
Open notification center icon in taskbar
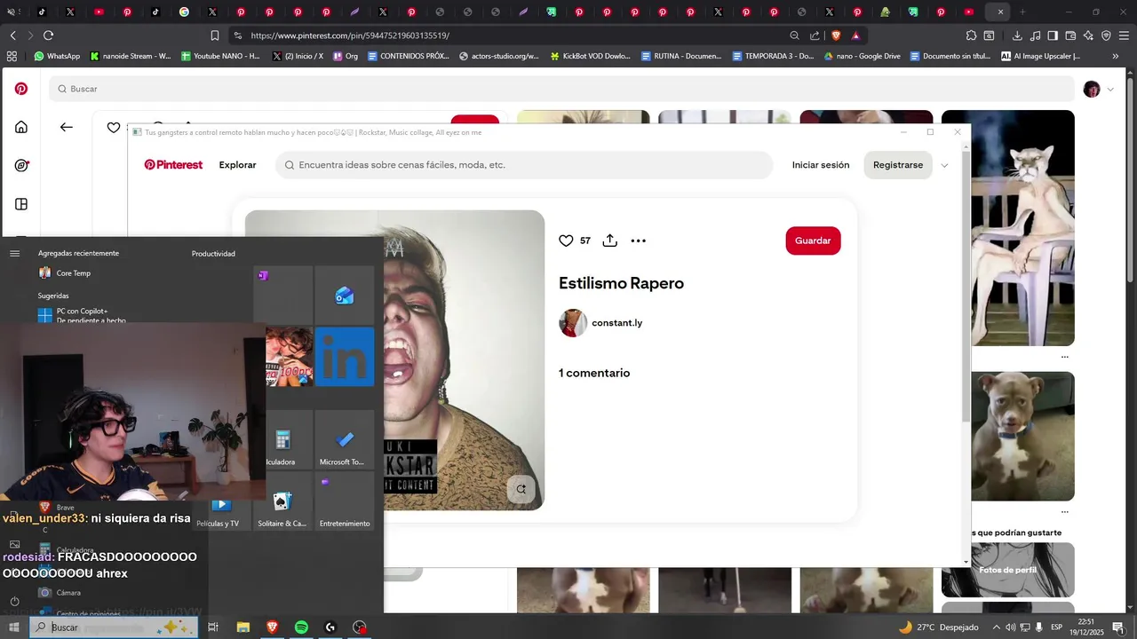coord(1118,627)
